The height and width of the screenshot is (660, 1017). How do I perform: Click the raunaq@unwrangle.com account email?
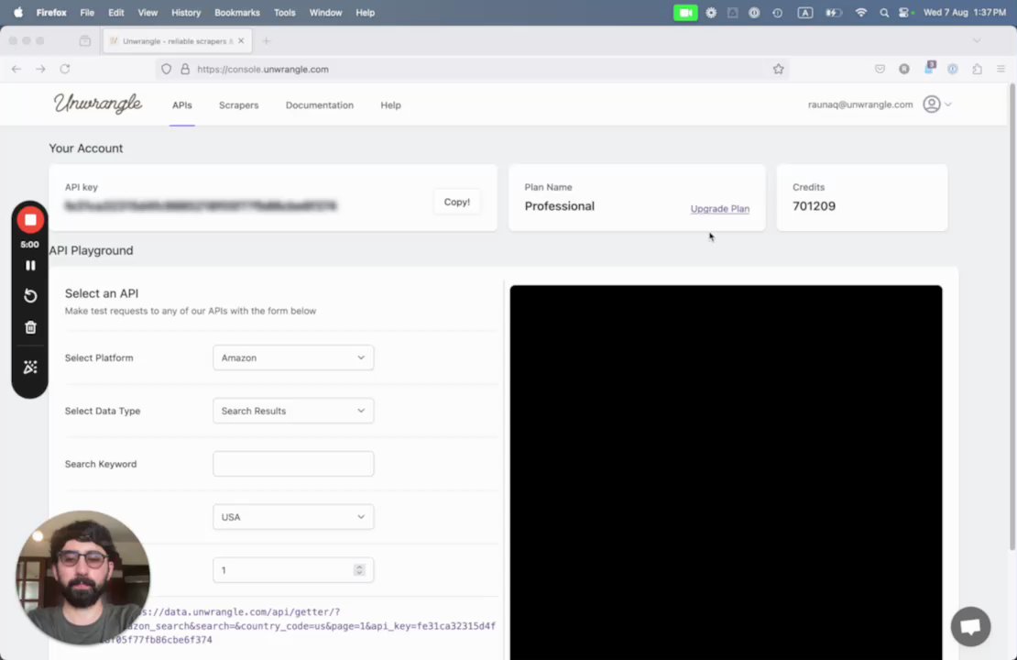[x=860, y=104]
